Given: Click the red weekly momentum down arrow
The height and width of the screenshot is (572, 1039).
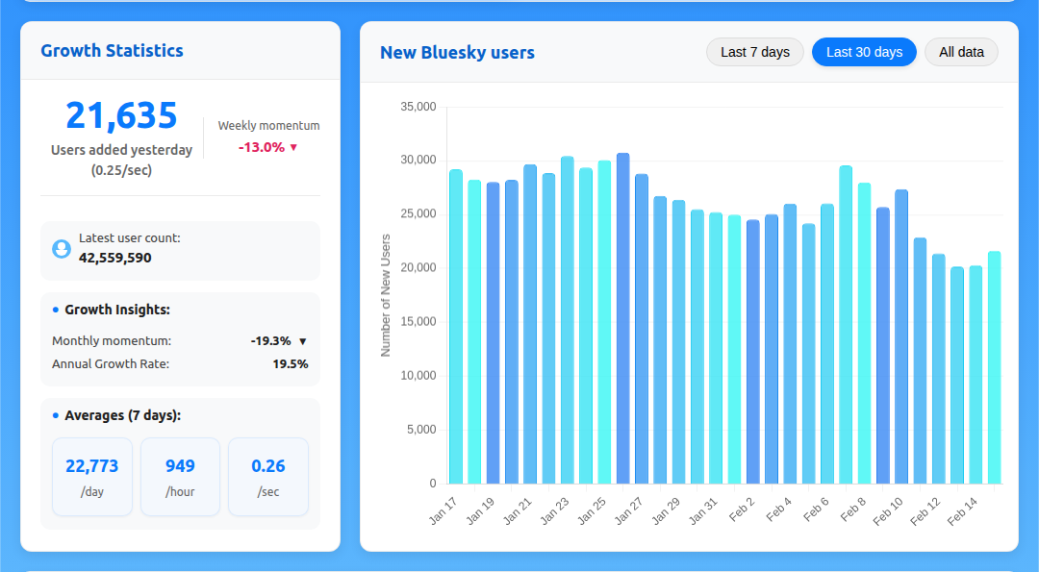Looking at the screenshot, I should tap(293, 148).
